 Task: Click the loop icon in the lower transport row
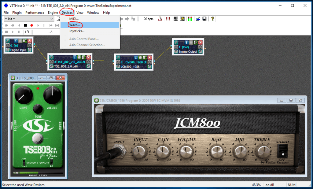27,32
